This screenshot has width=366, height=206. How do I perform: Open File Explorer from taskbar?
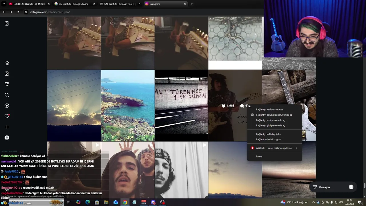coord(106,202)
